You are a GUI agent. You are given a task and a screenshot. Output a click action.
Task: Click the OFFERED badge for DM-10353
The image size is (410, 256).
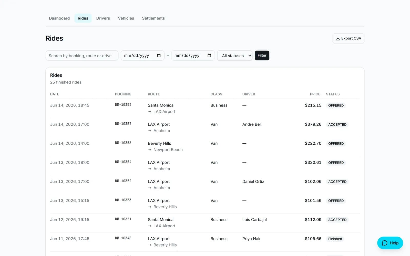click(336, 201)
